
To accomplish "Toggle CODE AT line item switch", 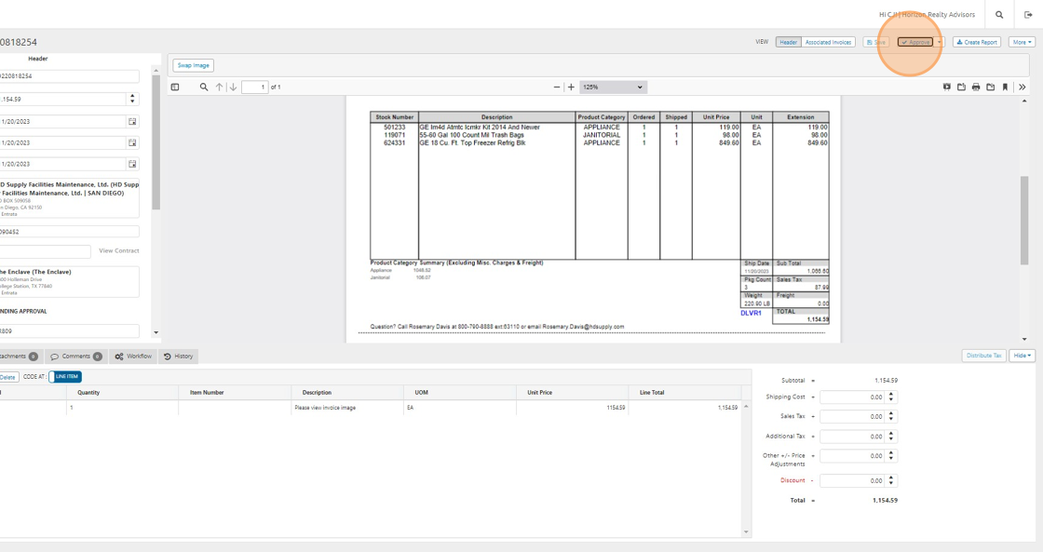I will (x=65, y=376).
